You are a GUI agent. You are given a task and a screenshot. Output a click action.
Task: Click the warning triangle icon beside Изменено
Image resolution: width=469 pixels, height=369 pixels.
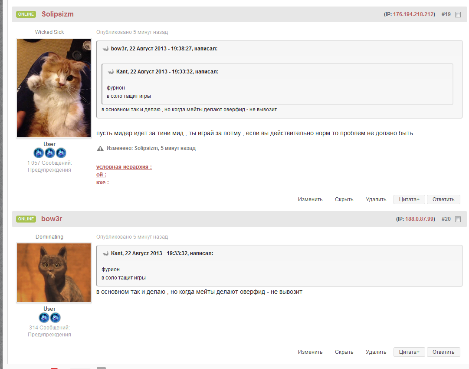100,149
